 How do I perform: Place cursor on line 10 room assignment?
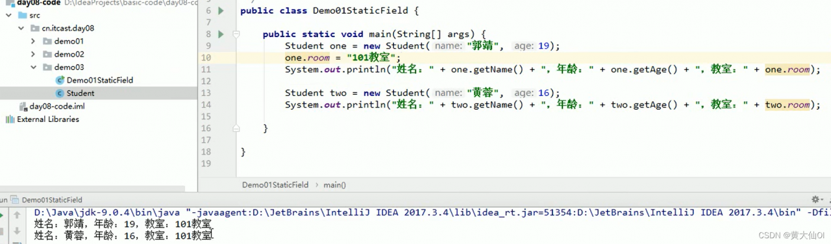[x=343, y=58]
